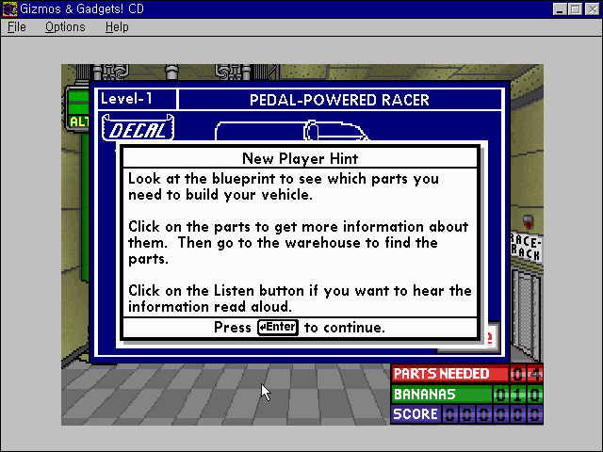The width and height of the screenshot is (603, 452).
Task: Click the New Player Hint heading
Action: pyautogui.click(x=300, y=158)
